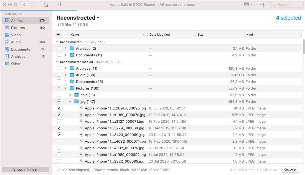
Task: Open the filter settings sliders icon
Action: click(262, 5)
